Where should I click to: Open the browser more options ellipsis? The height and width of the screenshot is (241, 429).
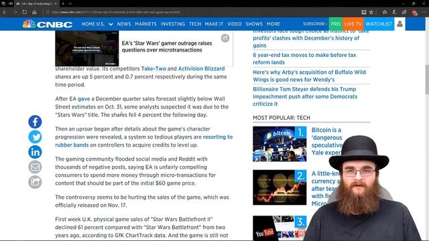[x=424, y=12]
